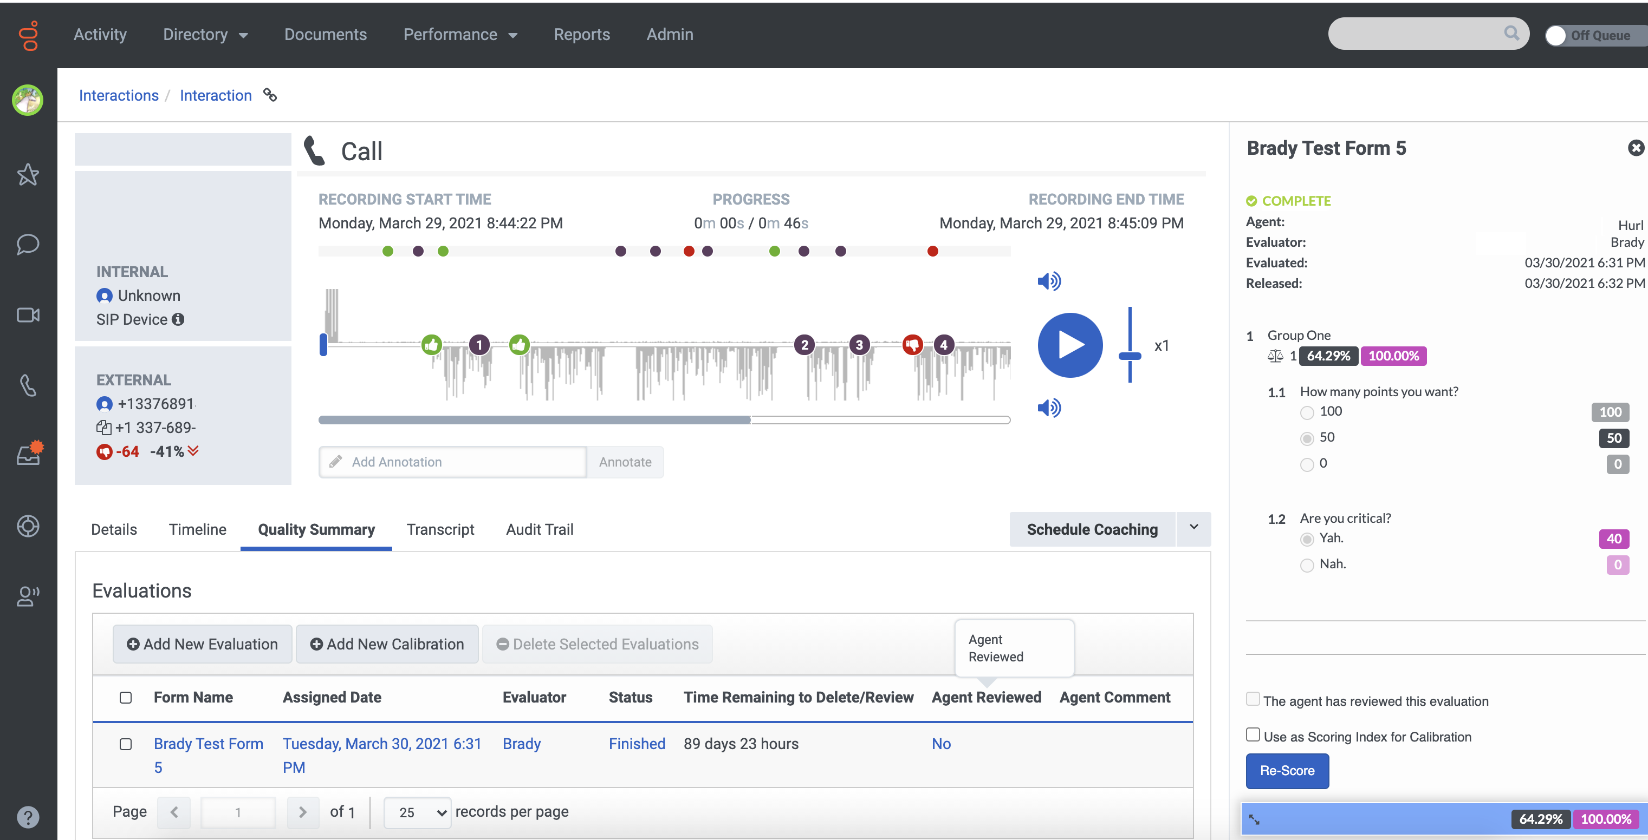Adjust the volume slider next to the play button

[1130, 356]
